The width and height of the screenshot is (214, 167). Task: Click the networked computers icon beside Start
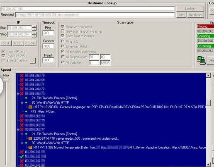[x=201, y=60]
